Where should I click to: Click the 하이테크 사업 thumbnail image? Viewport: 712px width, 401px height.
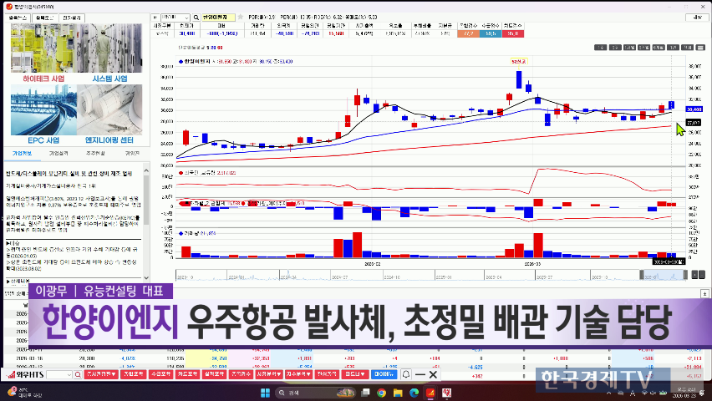(40, 48)
